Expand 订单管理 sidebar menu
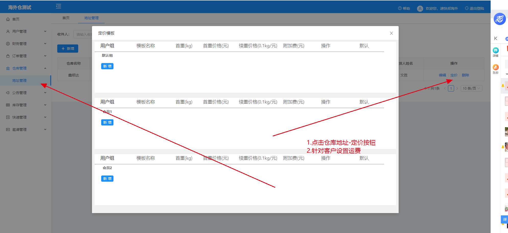This screenshot has width=508, height=233. click(x=26, y=56)
